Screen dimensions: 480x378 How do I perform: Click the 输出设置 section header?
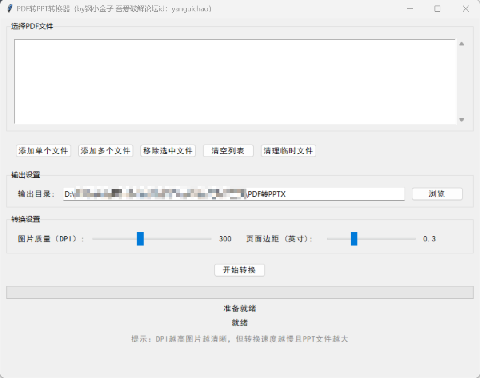25,175
